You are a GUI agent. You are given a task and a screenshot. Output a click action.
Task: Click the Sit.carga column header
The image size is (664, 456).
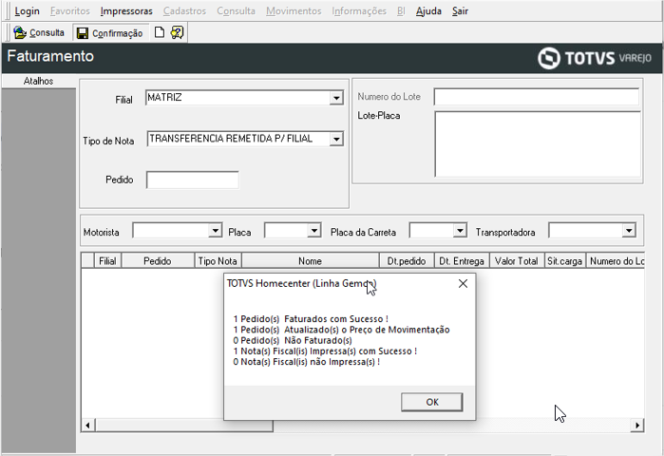(x=564, y=261)
